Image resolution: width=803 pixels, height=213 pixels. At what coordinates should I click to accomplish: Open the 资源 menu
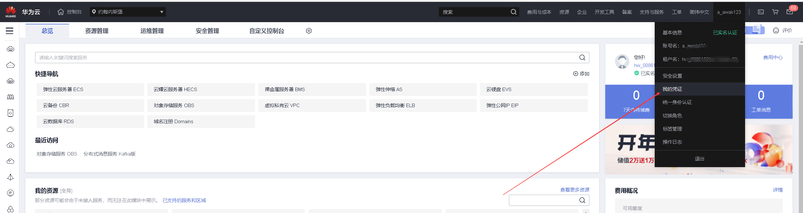564,12
